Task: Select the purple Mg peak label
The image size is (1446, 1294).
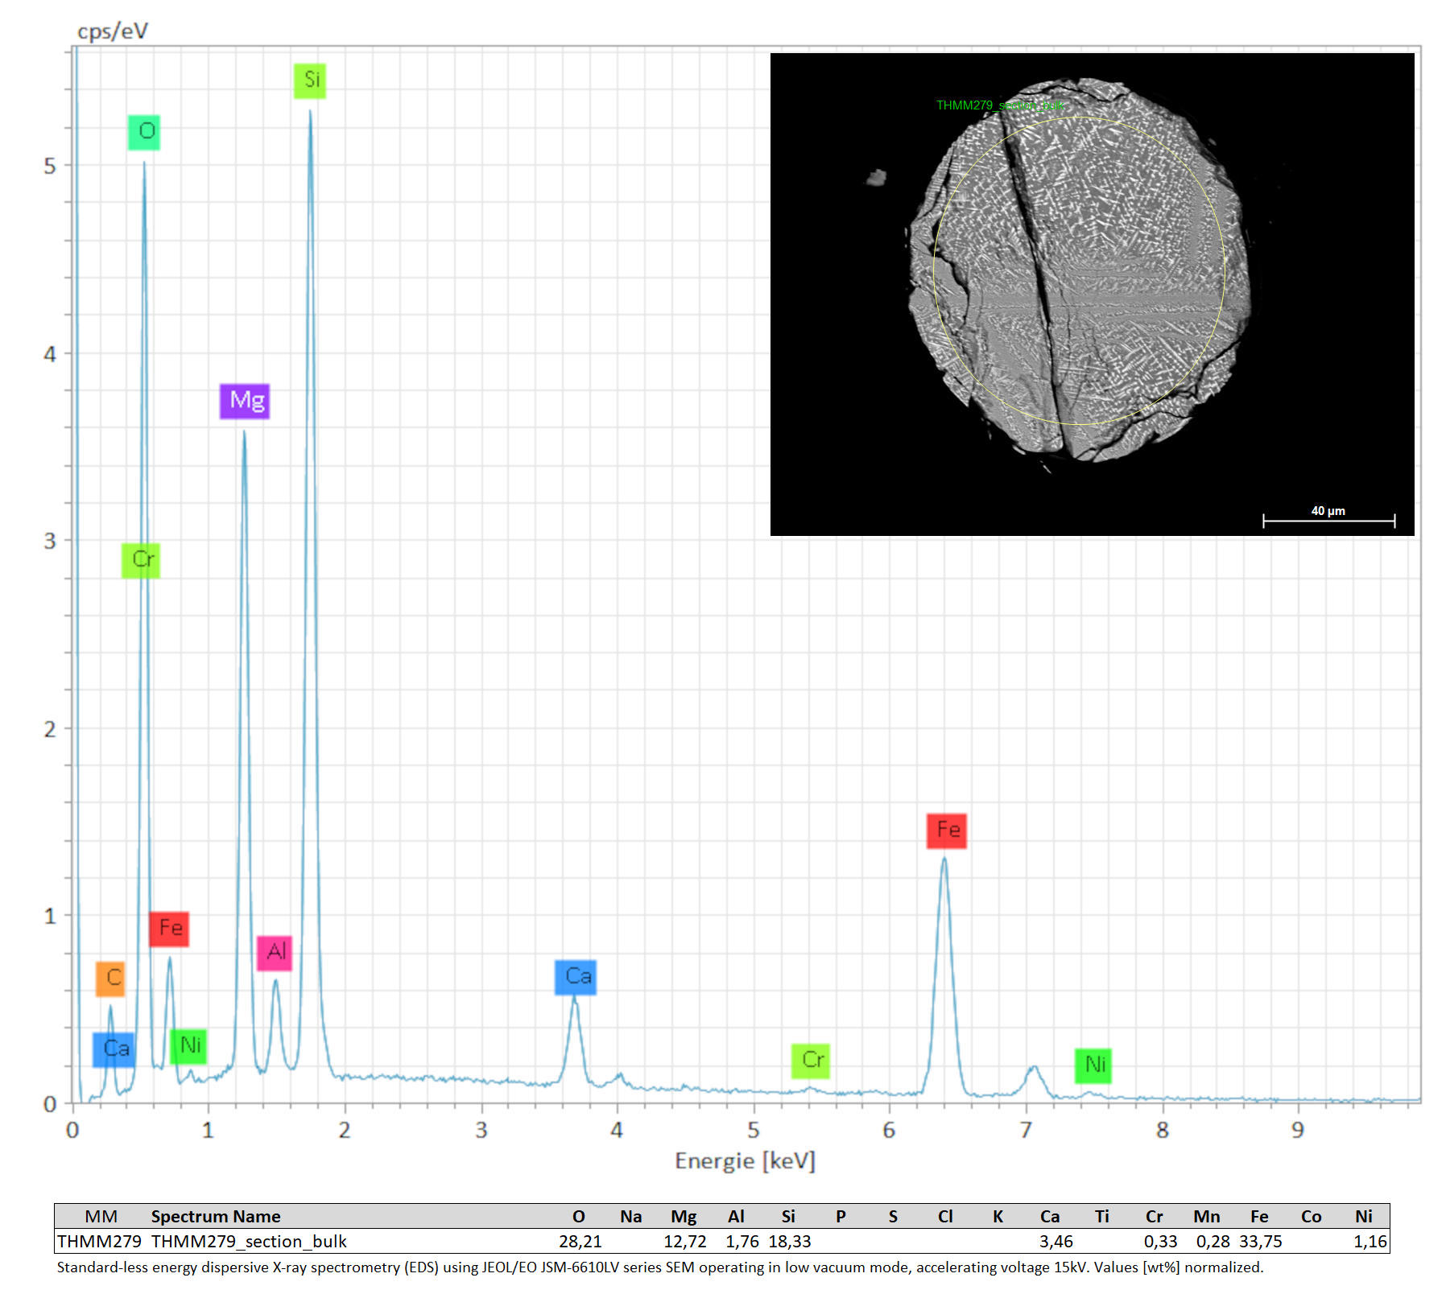Action: pos(245,401)
